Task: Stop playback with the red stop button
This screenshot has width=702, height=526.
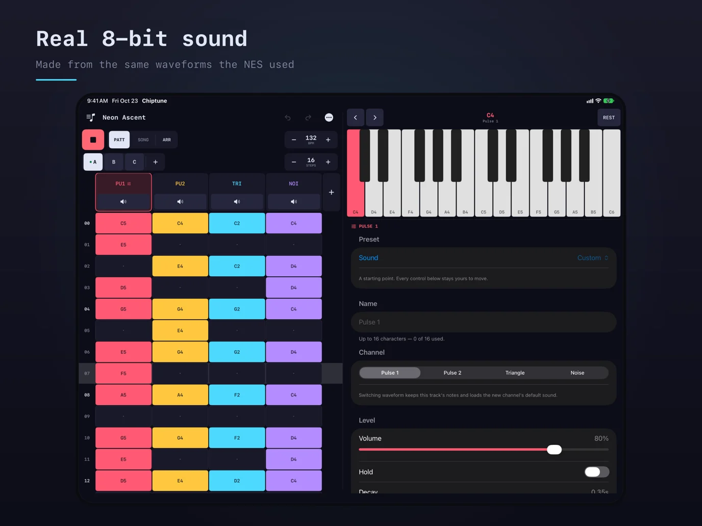Action: tap(93, 140)
